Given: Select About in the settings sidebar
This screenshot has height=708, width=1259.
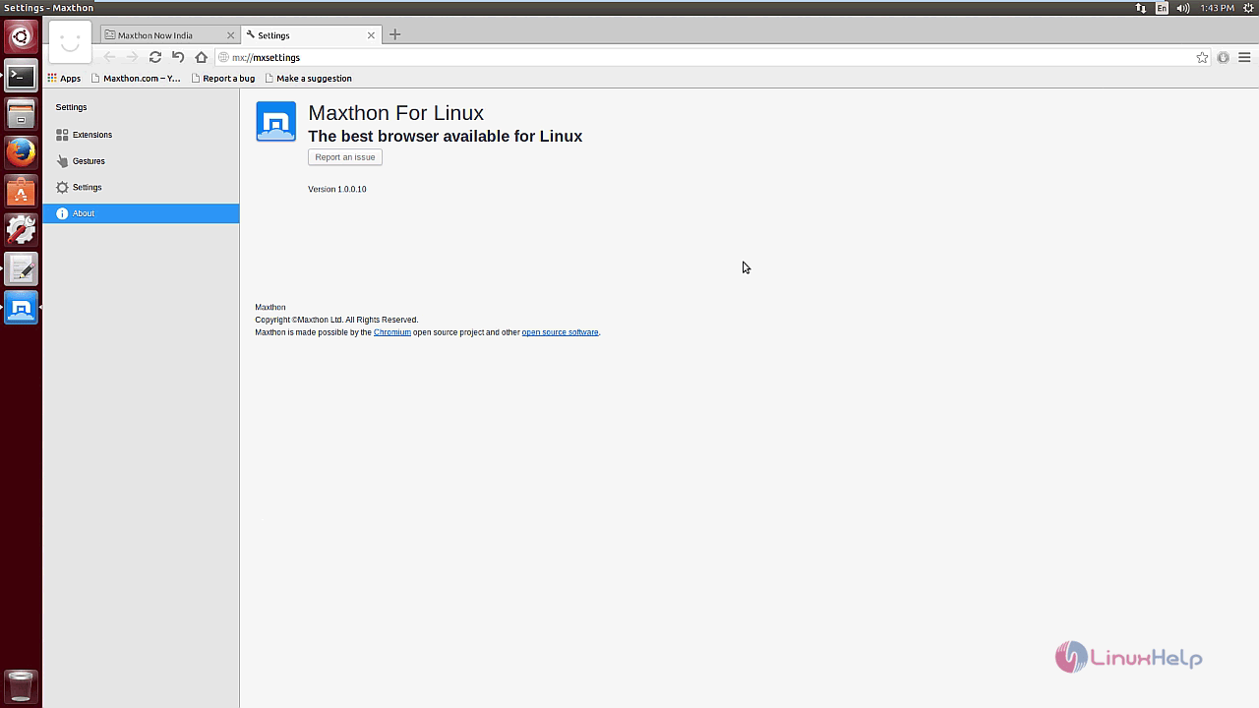Looking at the screenshot, I should point(141,213).
